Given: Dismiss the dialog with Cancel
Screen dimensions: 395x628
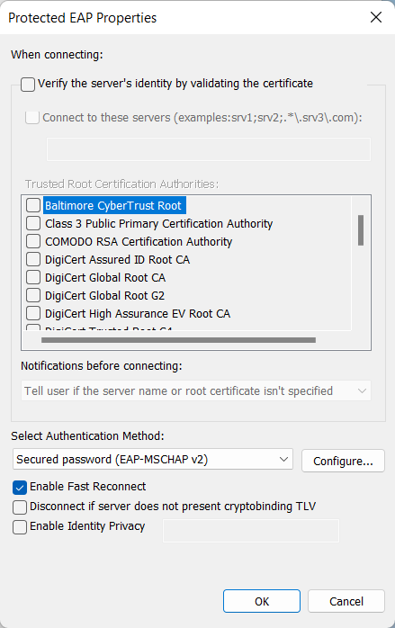Looking at the screenshot, I should click(x=346, y=601).
